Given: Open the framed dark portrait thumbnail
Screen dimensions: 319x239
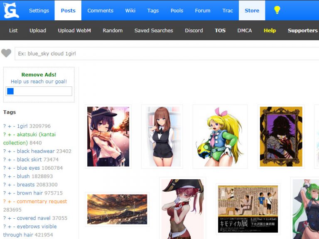Looking at the screenshot, I should 281,137.
